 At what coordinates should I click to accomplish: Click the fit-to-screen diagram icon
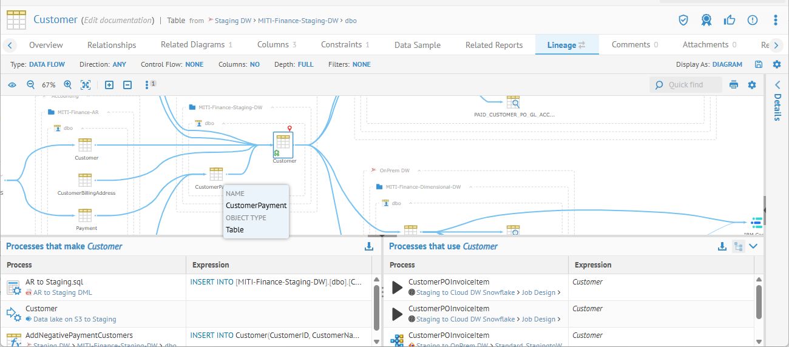(86, 85)
